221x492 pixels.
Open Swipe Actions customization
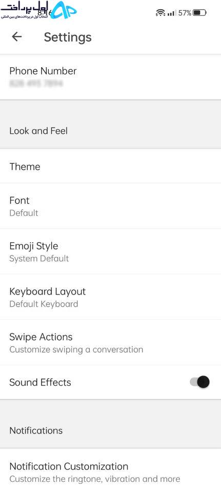(x=110, y=342)
